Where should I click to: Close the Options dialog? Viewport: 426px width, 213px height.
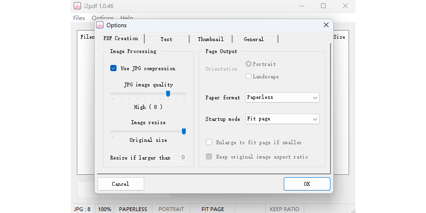point(326,25)
